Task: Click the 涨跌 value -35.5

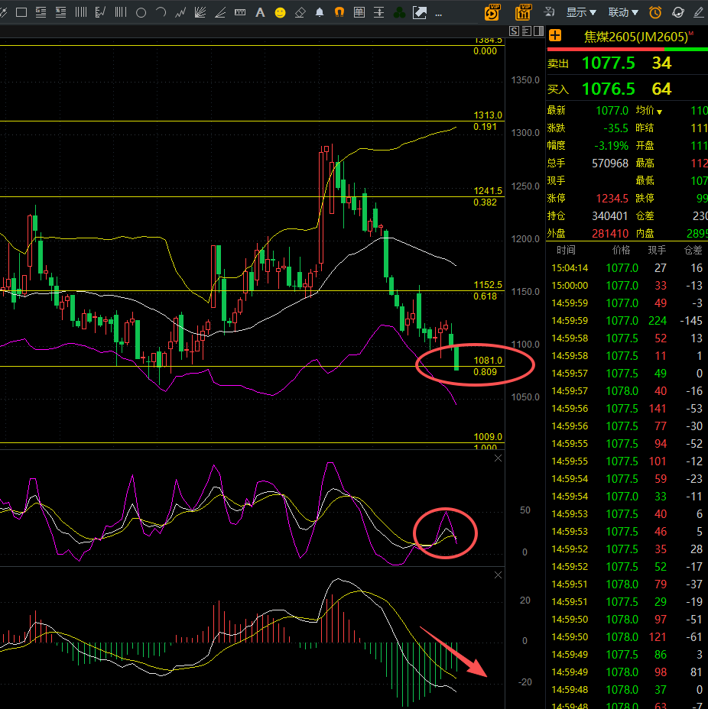Action: pos(615,128)
